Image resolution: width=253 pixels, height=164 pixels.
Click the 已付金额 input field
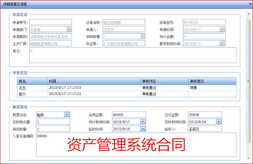pyautogui.click(x=205, y=115)
